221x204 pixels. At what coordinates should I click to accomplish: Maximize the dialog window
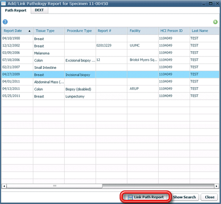211,3
